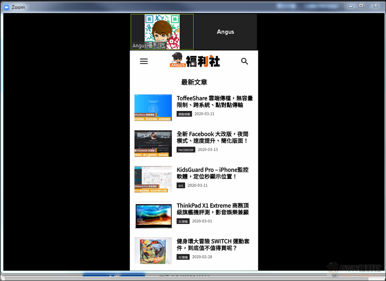This screenshot has height=281, width=386.
Task: Open the KidsGuard Pro iPhone監控軟體 title
Action: [x=212, y=173]
